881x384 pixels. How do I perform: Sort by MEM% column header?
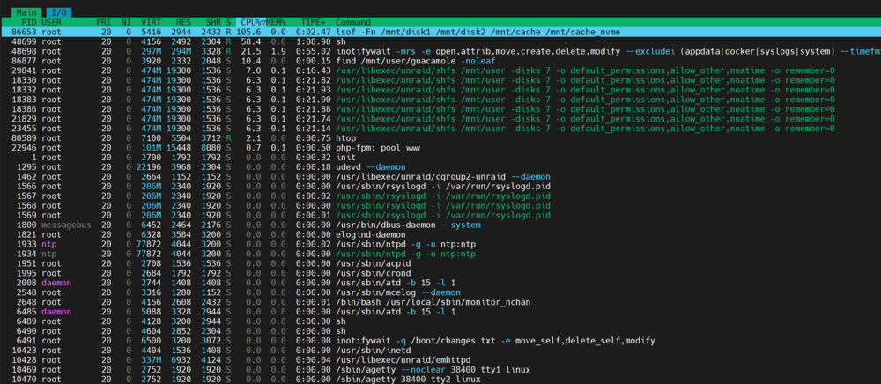click(277, 22)
